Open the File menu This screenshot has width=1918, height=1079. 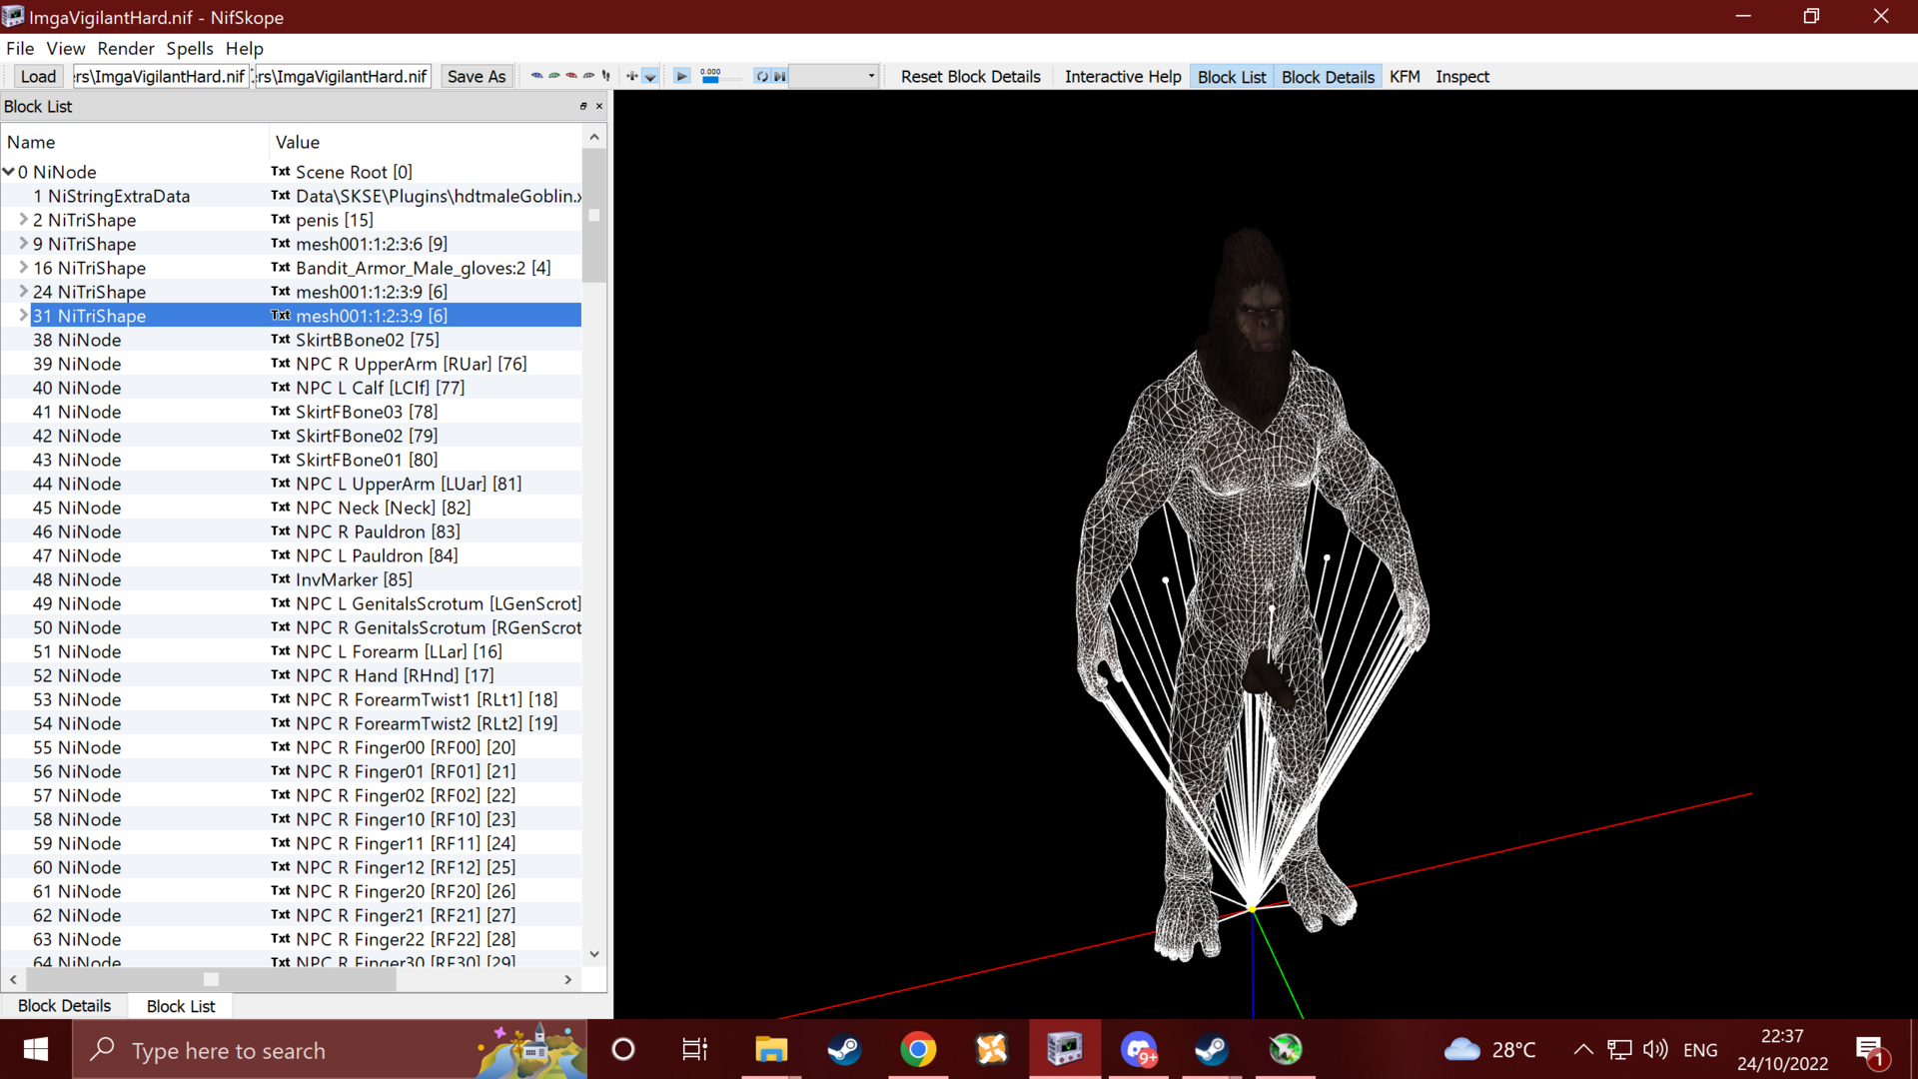point(19,48)
